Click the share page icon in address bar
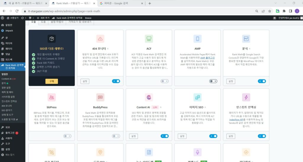This screenshot has width=303, height=162. tap(263, 11)
